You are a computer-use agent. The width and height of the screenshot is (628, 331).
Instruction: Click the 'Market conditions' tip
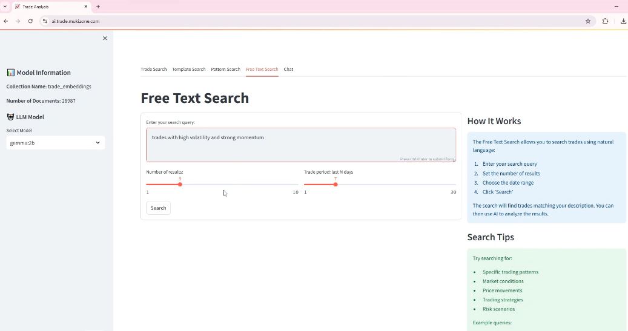point(503,281)
